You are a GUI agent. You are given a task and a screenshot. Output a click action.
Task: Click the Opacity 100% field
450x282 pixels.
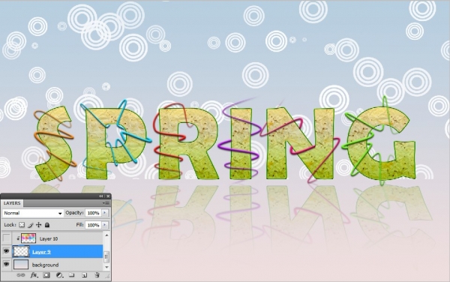pyautogui.click(x=93, y=213)
